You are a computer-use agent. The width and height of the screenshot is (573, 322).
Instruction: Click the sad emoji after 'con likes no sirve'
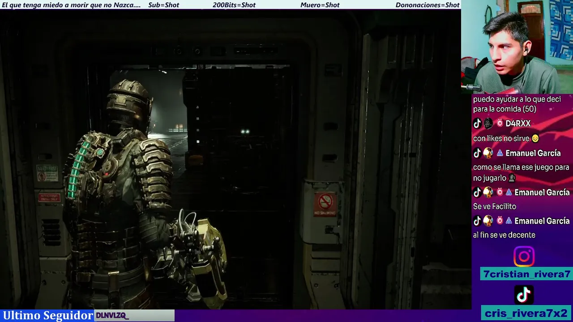click(x=535, y=139)
